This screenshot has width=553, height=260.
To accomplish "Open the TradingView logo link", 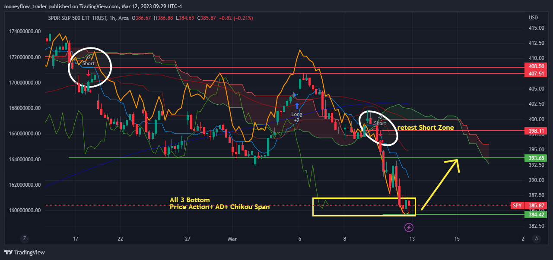I will (x=25, y=252).
